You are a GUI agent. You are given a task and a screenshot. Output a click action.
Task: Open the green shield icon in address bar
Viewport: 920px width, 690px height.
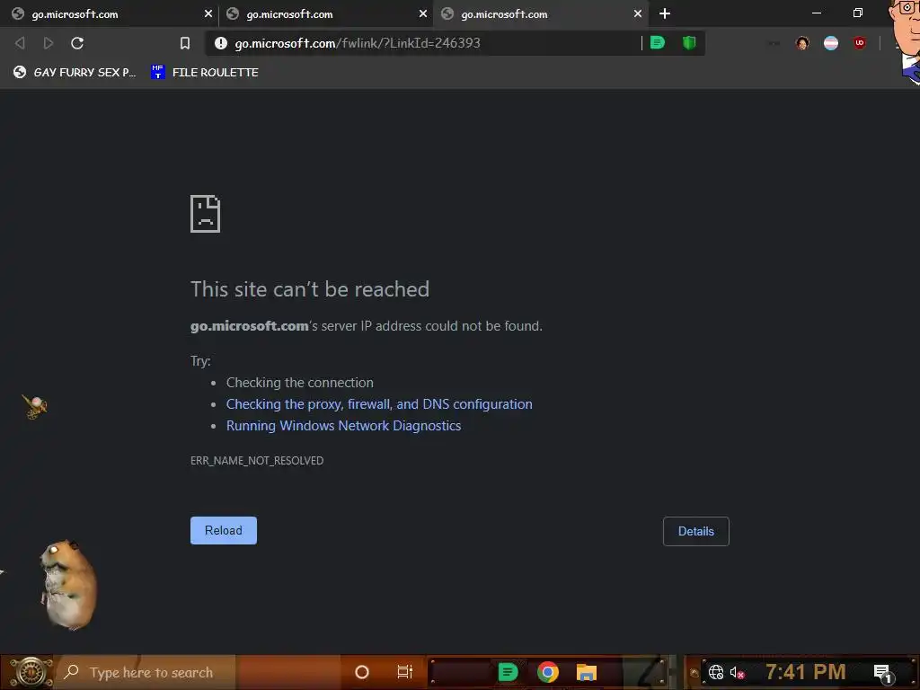click(689, 42)
